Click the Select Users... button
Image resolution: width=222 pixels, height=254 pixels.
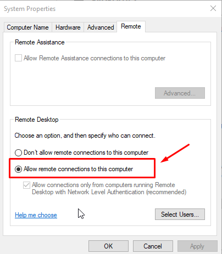180,215
